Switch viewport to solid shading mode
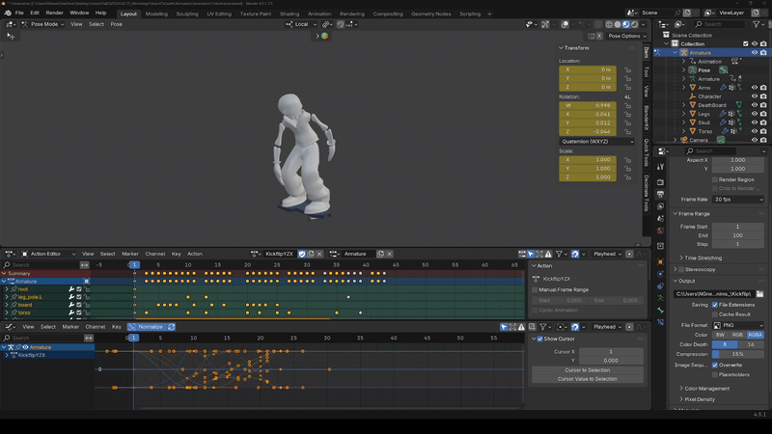Screen dimensions: 772x434 (617, 24)
